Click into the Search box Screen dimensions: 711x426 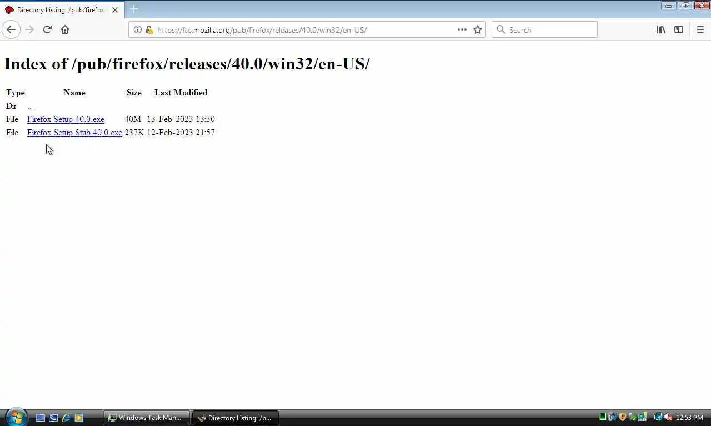544,29
